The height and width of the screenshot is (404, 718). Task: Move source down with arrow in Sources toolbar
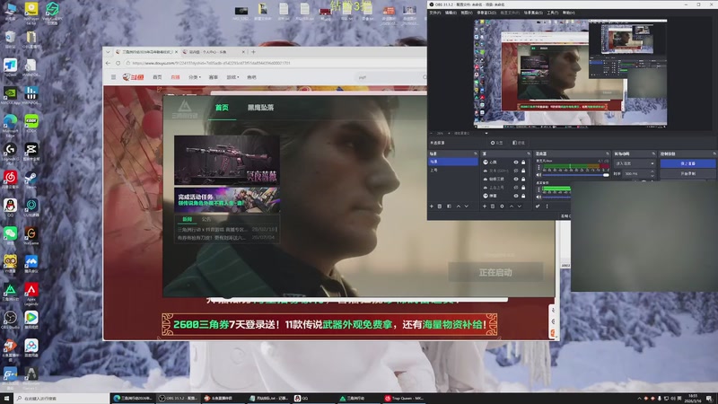click(520, 206)
